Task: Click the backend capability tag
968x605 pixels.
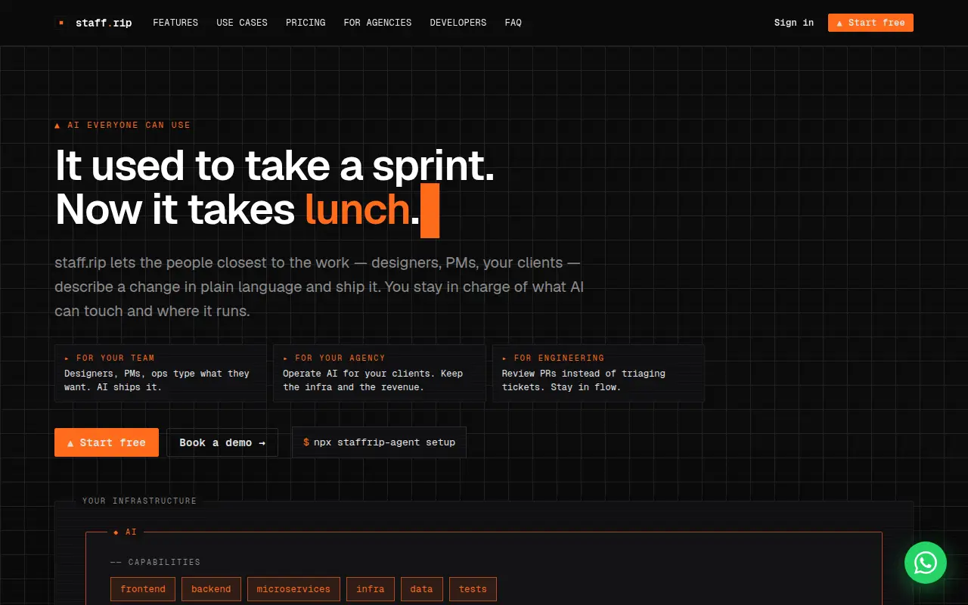Action: (x=211, y=589)
